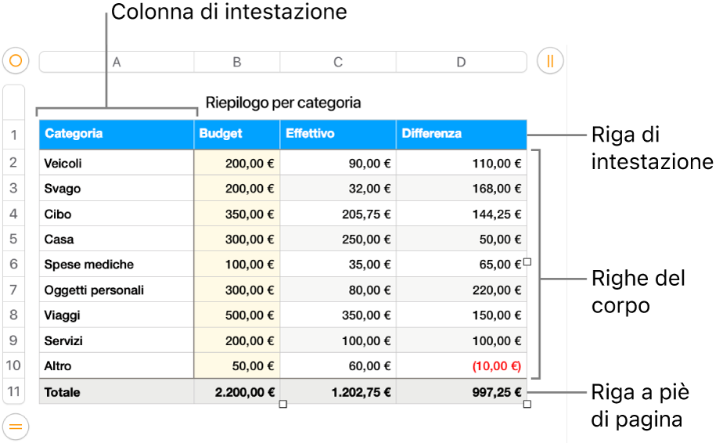Viewport: 723px width, 443px height.
Task: Click the 150,00 € differenza cell
Action: click(461, 315)
